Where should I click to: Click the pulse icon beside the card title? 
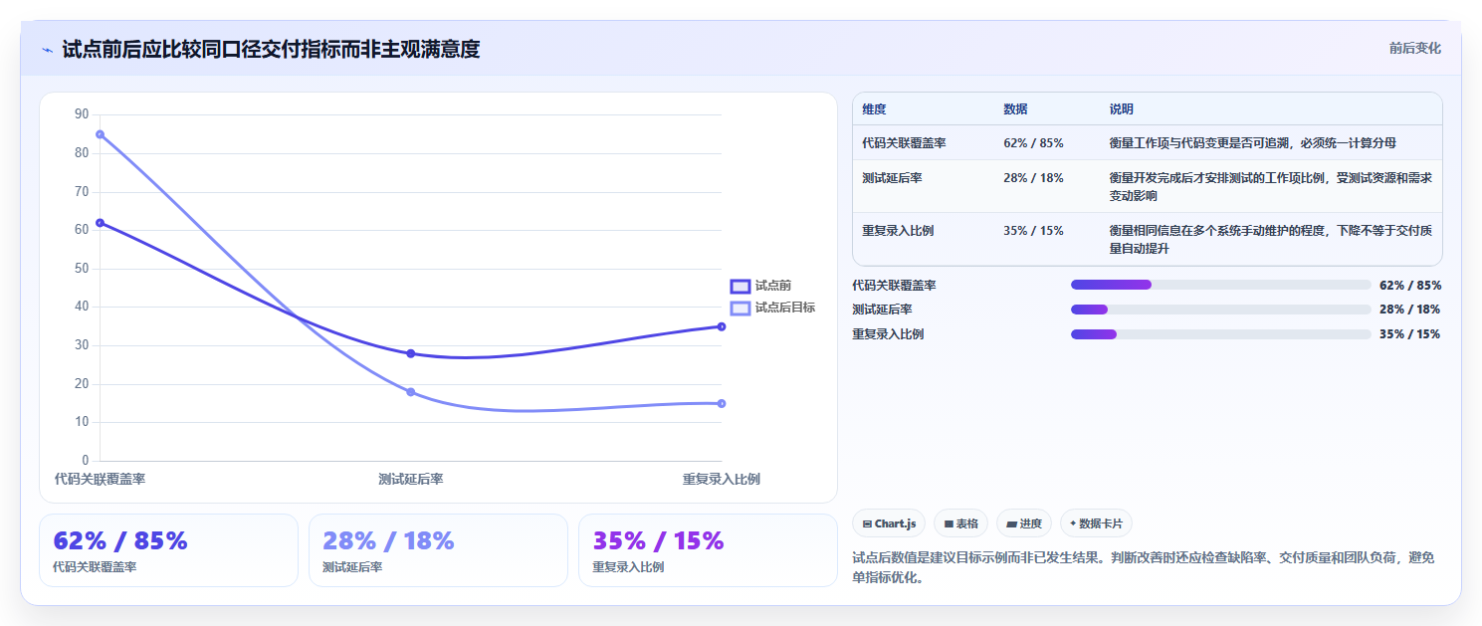point(47,50)
